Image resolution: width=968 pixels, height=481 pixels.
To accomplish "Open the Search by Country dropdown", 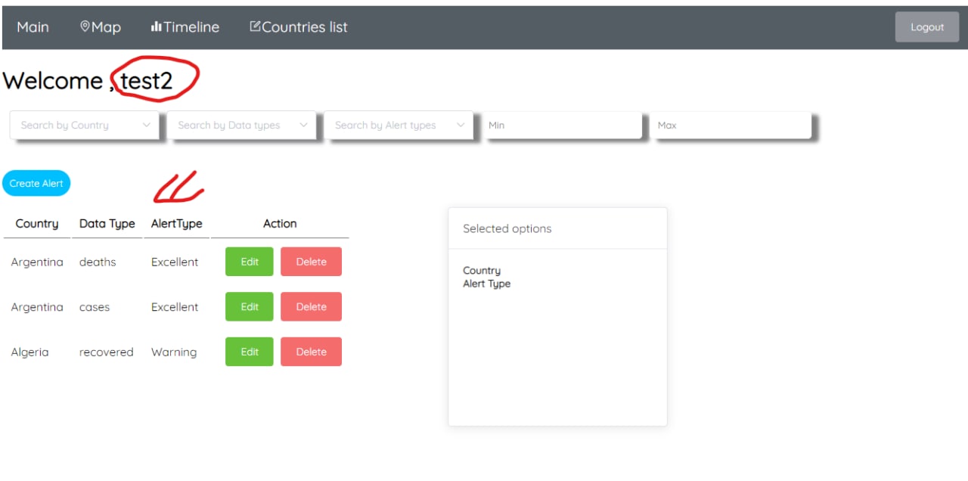I will pos(85,126).
